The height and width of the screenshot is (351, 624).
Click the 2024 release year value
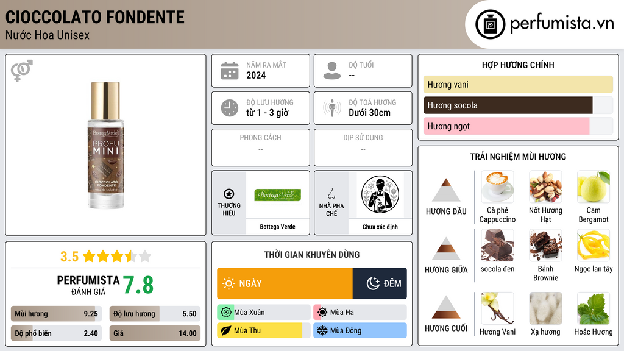256,75
